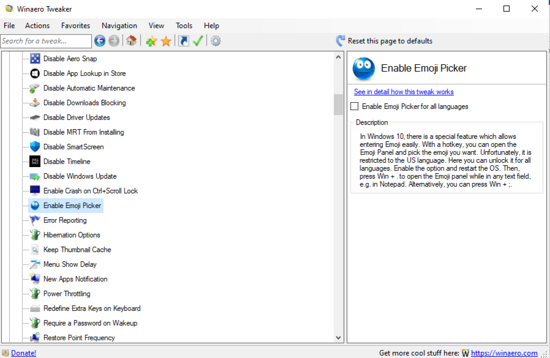Click the Disable MRT From Installing icon

coord(35,132)
